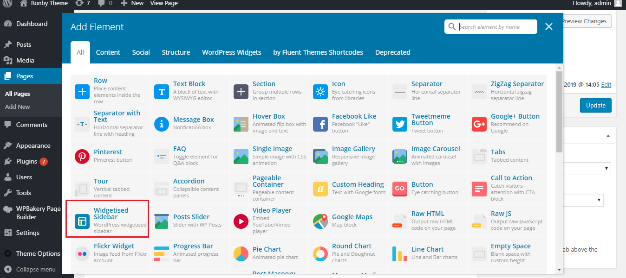Viewport: 626px width, 278px height.
Task: Choose the Pinterest button icon
Action: pos(82,157)
